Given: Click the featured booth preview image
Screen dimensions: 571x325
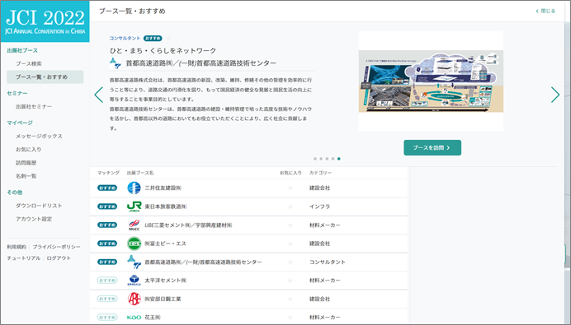Looking at the screenshot, I should pos(432,81).
